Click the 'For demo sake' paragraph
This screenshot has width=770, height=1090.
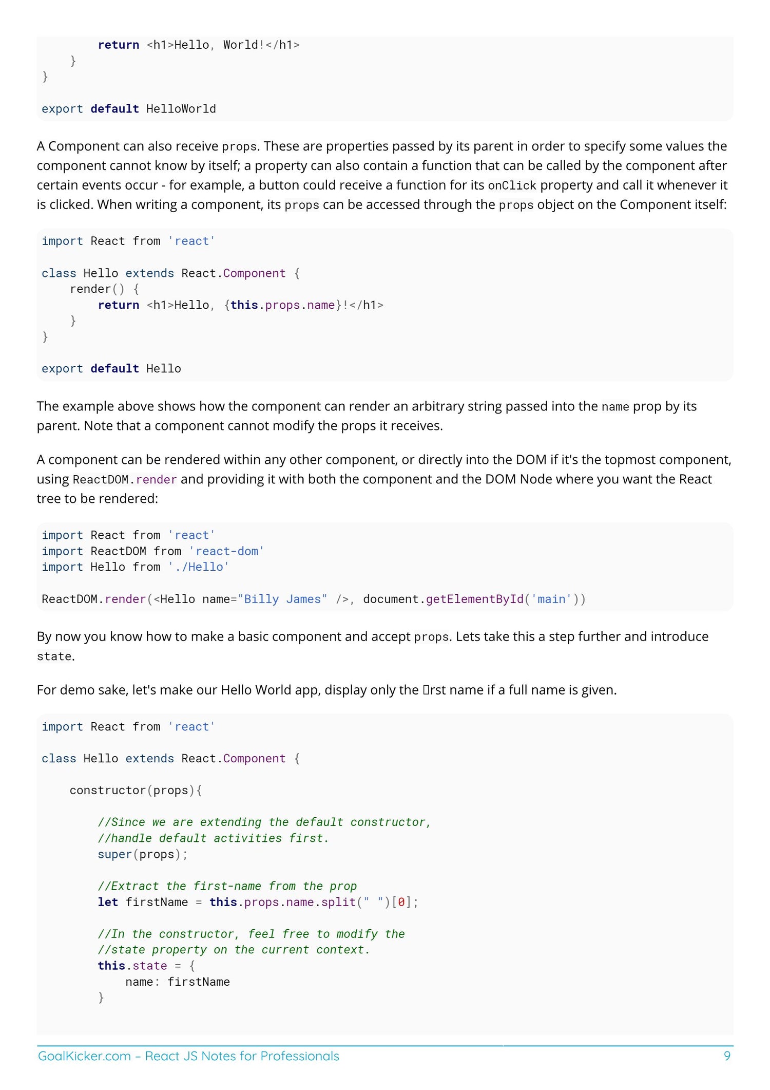(x=326, y=690)
